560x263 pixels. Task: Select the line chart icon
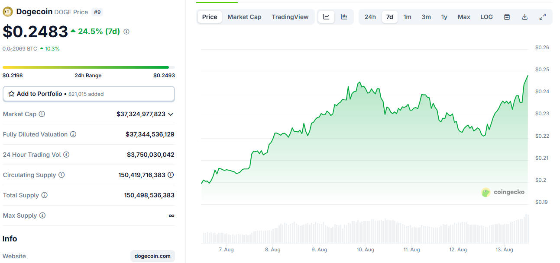pos(326,16)
